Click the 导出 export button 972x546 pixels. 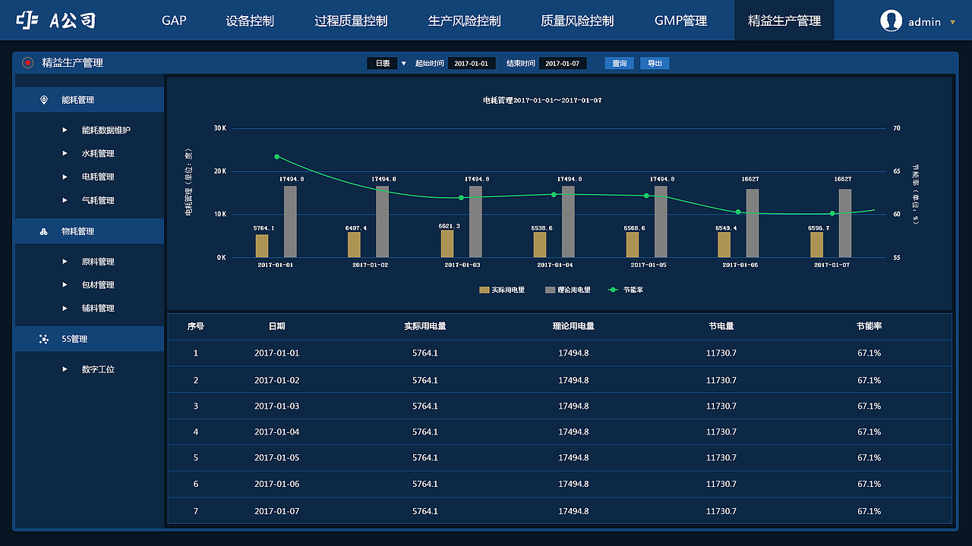pyautogui.click(x=654, y=63)
